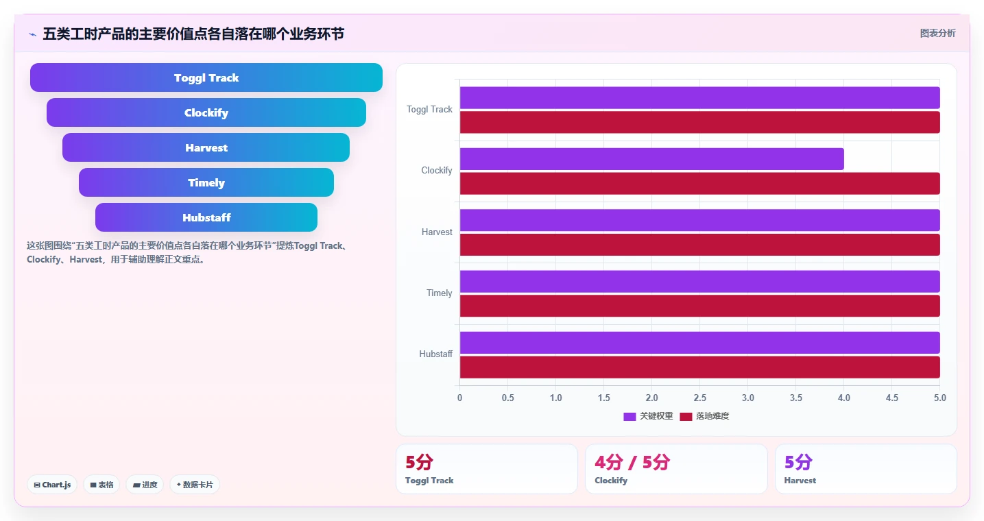Screen dimensions: 984x521
Task: Click the Timely y-axis label
Action: click(x=440, y=293)
